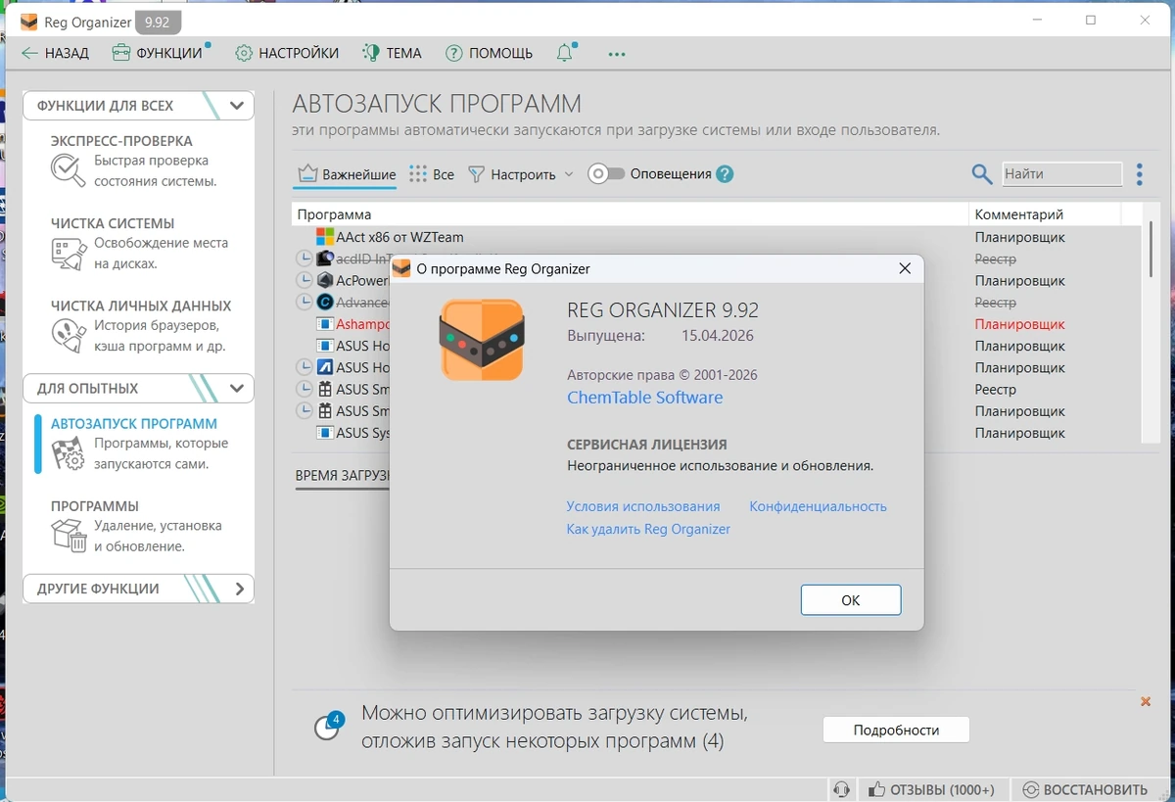Expand the Другие функции group

pyautogui.click(x=239, y=589)
